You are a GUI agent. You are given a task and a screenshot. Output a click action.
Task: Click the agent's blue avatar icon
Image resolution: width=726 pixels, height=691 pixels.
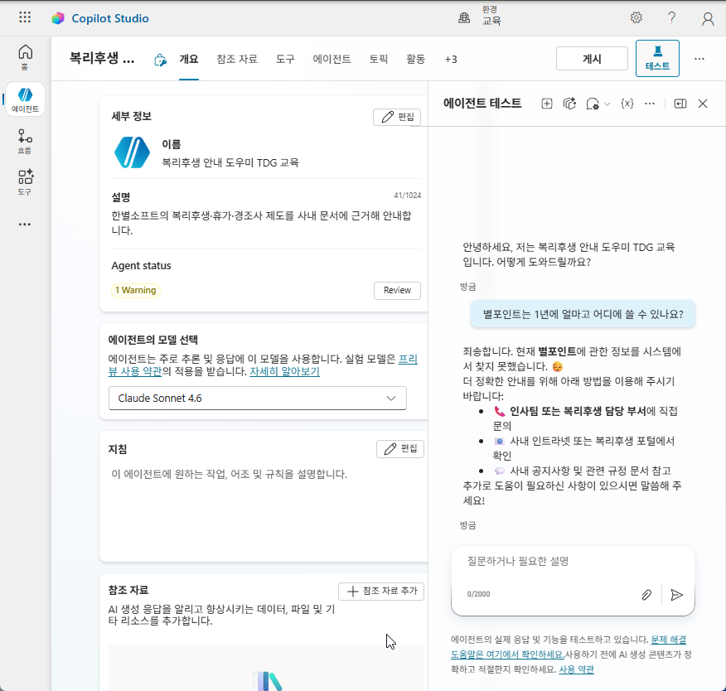tap(132, 152)
